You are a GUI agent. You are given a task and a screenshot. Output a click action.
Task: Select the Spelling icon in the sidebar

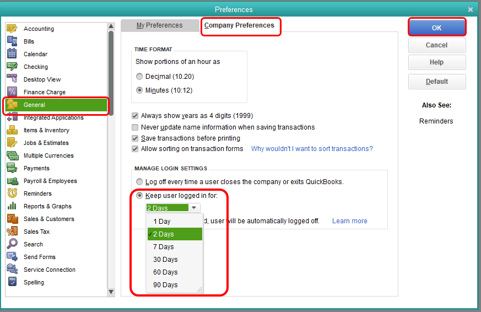coord(12,282)
